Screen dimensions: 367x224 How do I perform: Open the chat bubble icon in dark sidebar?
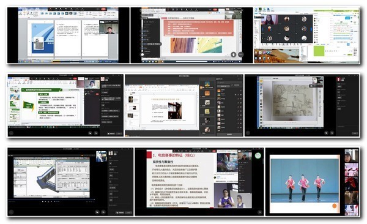tap(143, 54)
